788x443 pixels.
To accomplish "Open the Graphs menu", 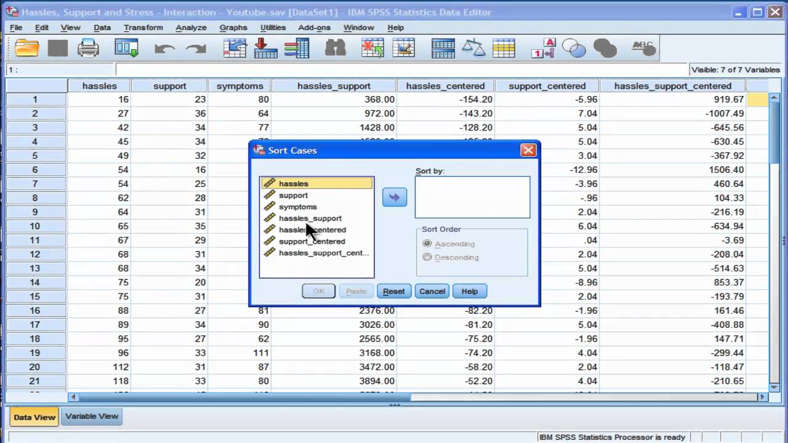I will (x=233, y=28).
